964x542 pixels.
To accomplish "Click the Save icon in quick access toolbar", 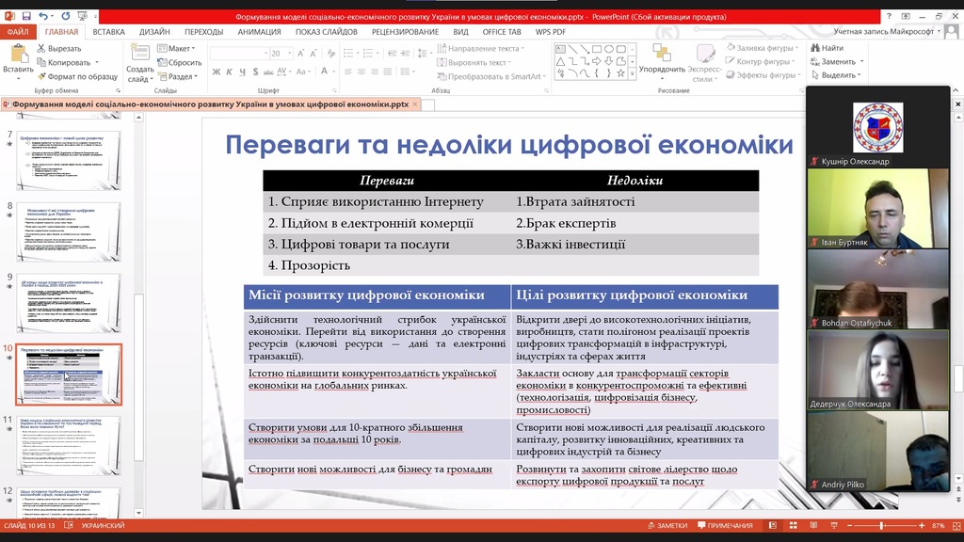I will (x=25, y=16).
